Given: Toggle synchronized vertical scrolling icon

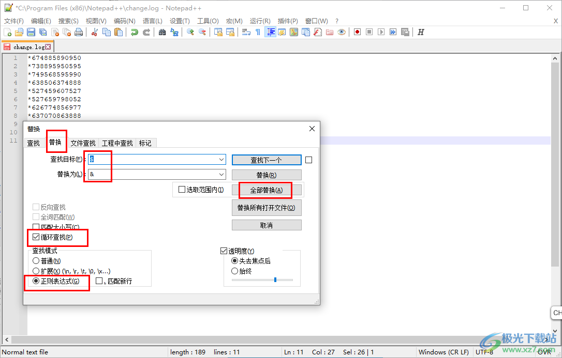Looking at the screenshot, I should pyautogui.click(x=218, y=32).
